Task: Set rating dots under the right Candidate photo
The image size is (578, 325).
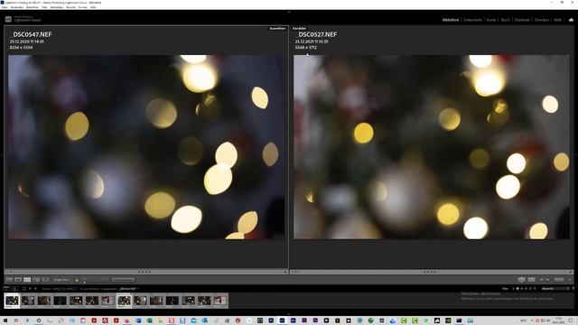Action: tap(430, 272)
